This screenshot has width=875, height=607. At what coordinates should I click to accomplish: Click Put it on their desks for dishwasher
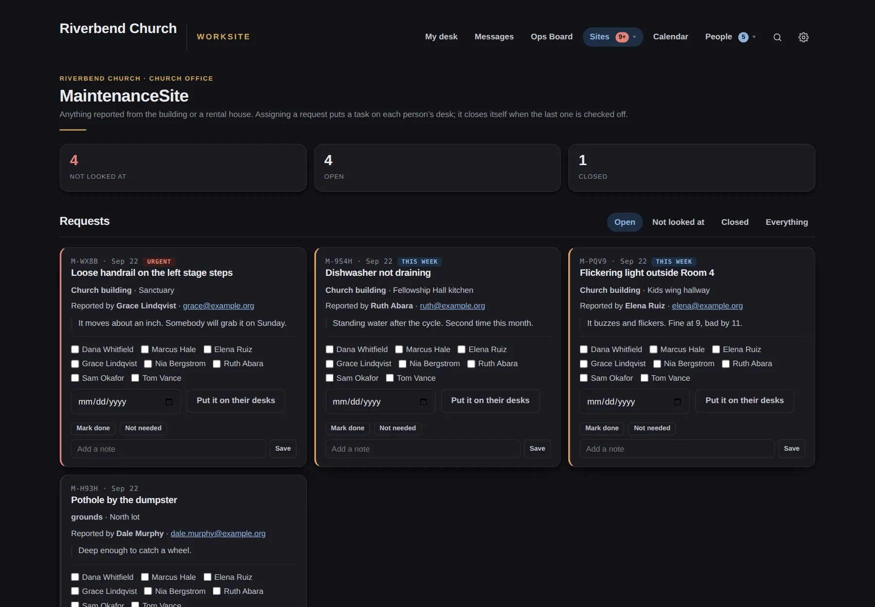[490, 401]
